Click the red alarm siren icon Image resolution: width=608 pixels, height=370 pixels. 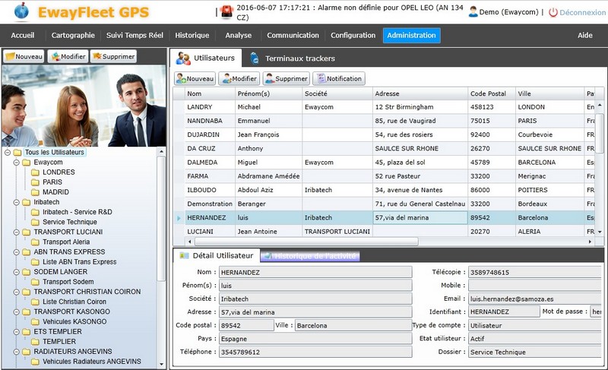pyautogui.click(x=226, y=12)
